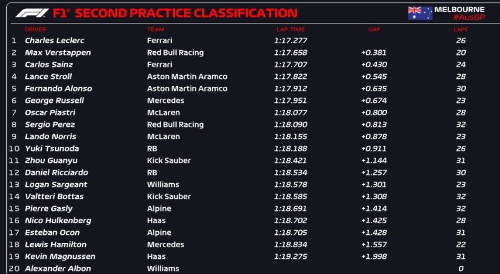This screenshot has width=500, height=274.
Task: Select driver Charles Leclerc
Action: coord(55,40)
